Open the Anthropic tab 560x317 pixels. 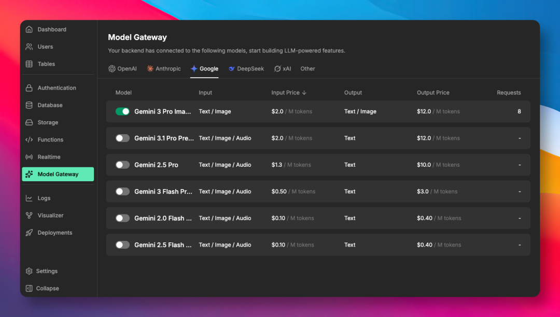click(164, 69)
